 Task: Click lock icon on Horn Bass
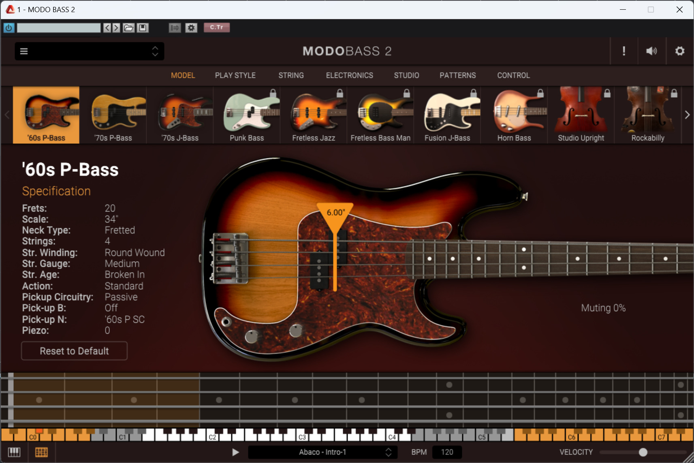540,93
